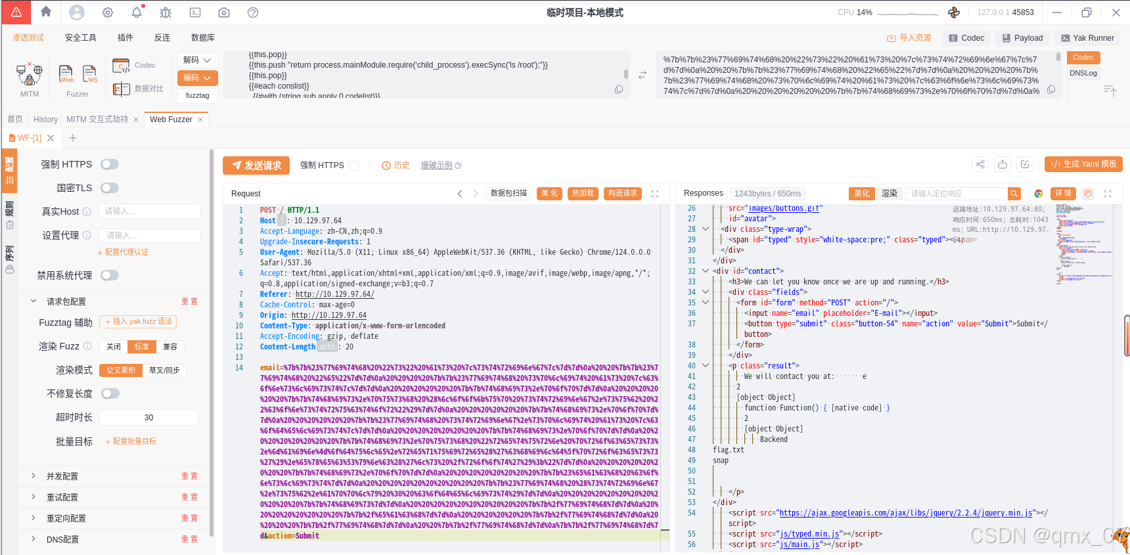Viewport: 1130px width, 555px height.
Task: Click the screenshot camera icon
Action: [224, 12]
